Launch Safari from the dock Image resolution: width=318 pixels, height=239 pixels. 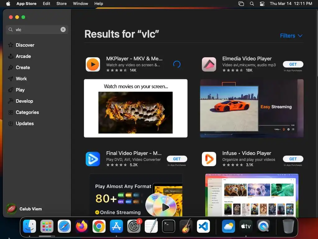tap(64, 226)
